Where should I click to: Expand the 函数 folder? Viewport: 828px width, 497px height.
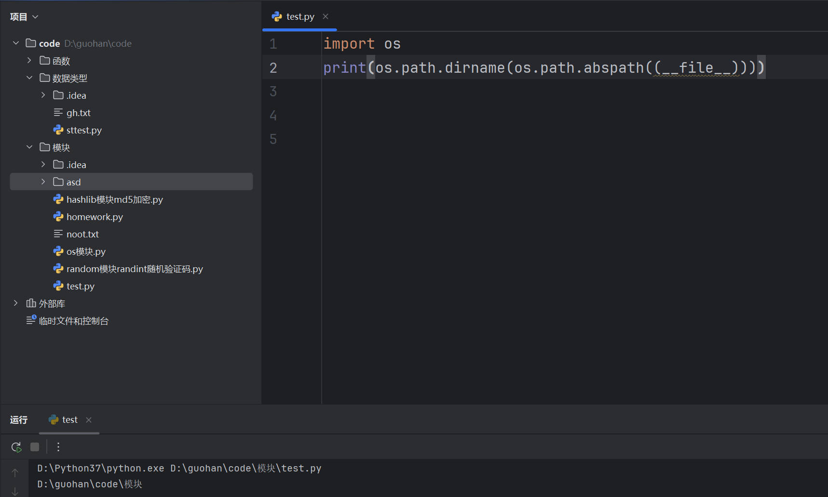pos(29,61)
